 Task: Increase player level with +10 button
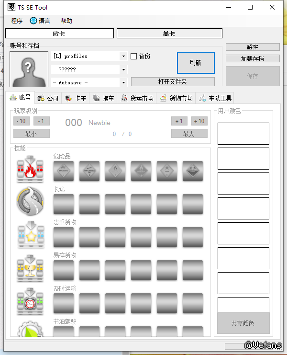coord(199,121)
